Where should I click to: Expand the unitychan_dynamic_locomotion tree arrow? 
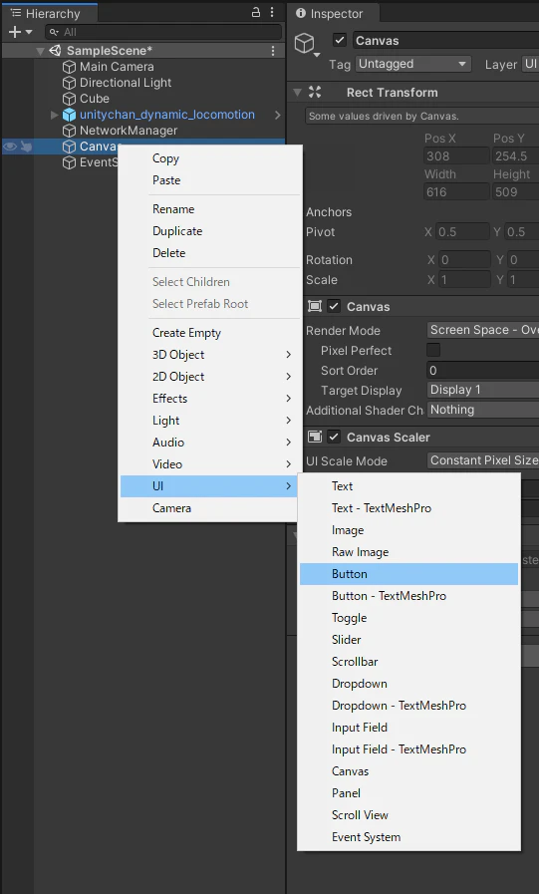tap(55, 115)
